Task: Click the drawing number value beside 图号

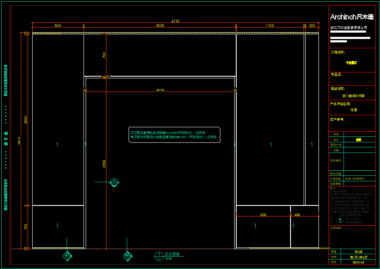Action: click(x=358, y=262)
